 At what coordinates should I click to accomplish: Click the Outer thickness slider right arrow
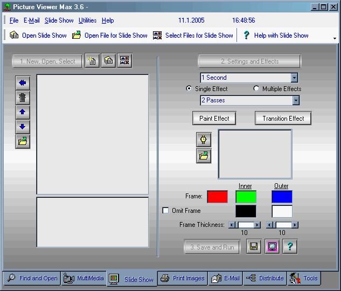tap(295, 225)
